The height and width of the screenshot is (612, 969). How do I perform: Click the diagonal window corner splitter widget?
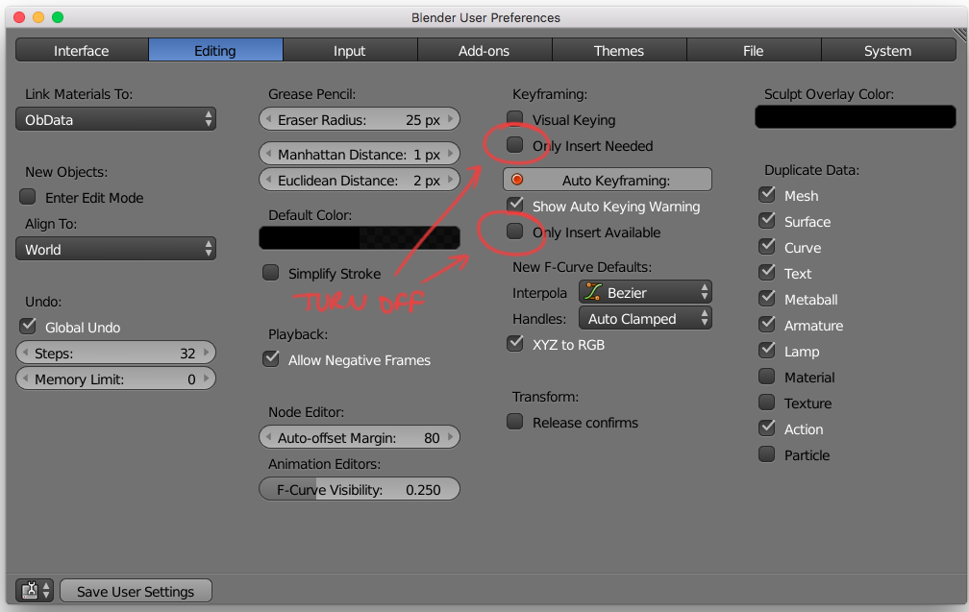[x=959, y=36]
